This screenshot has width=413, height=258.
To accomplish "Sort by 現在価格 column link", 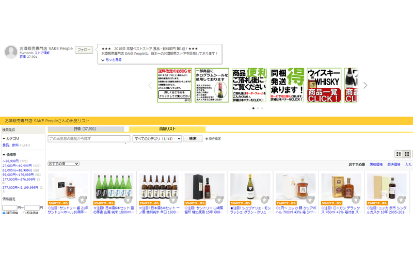I will point(376,164).
